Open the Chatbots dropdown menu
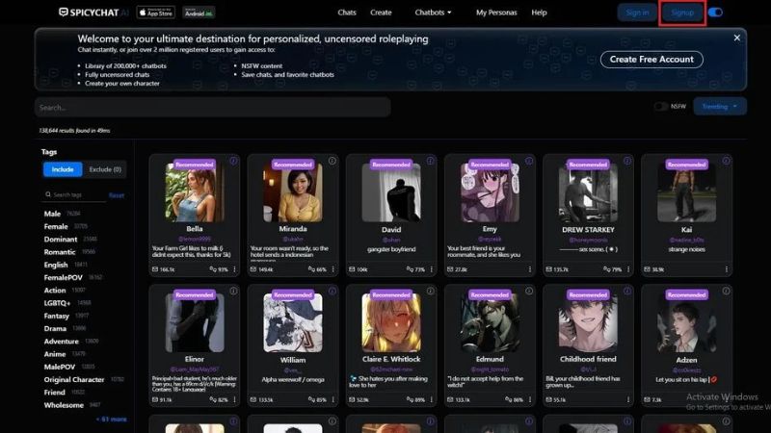Image resolution: width=771 pixels, height=433 pixels. (433, 13)
